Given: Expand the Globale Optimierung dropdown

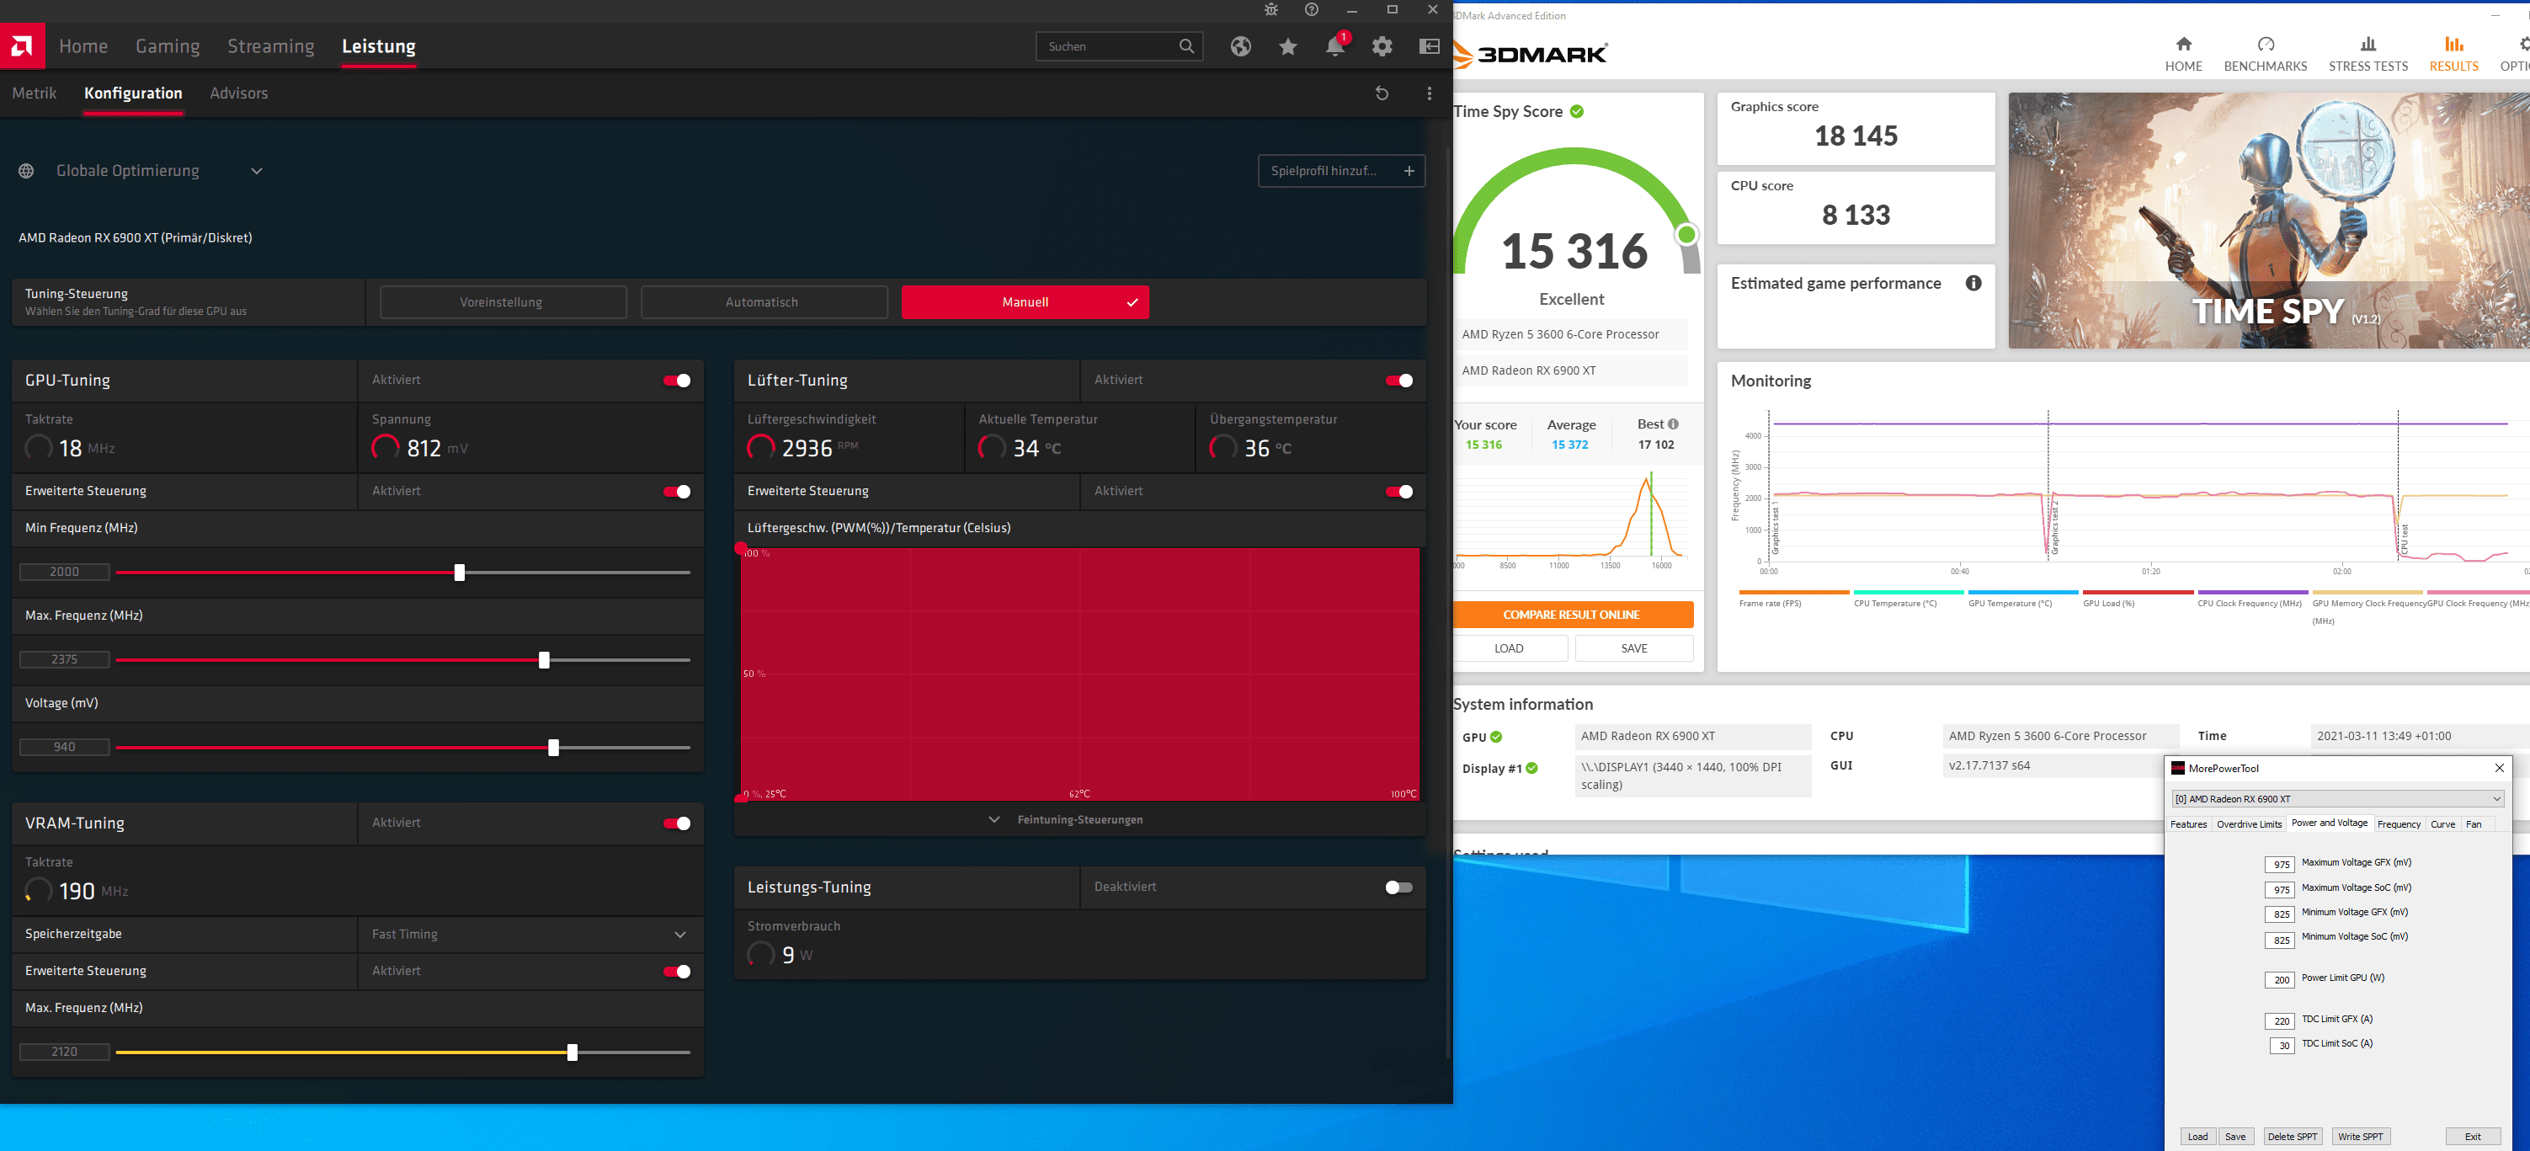Looking at the screenshot, I should tap(256, 171).
